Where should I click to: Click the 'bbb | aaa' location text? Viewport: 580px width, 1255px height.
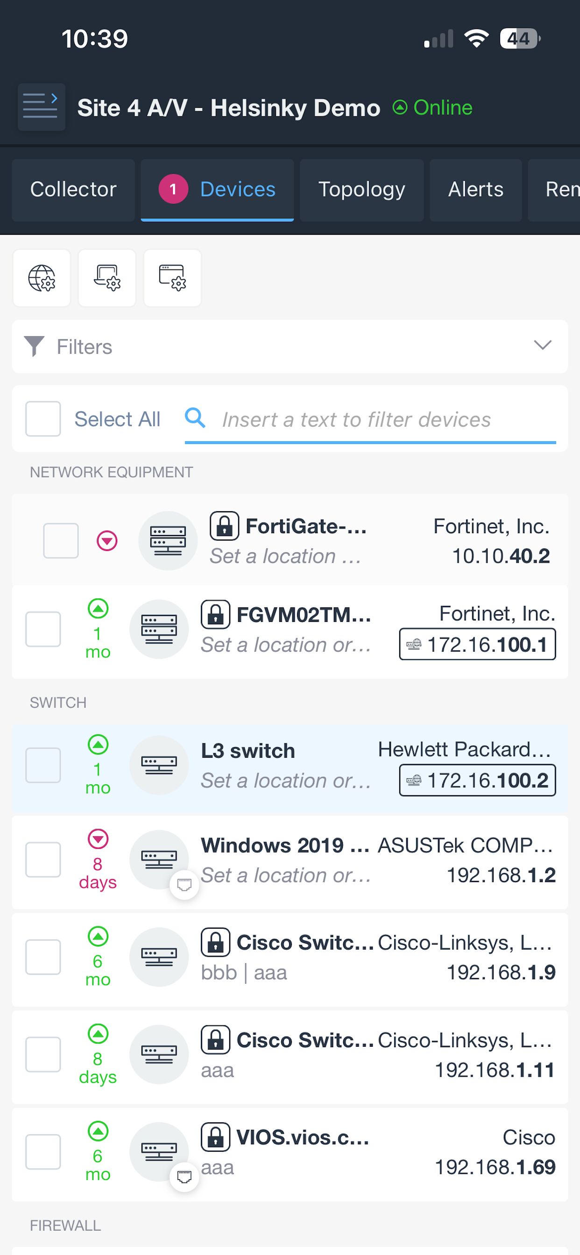pyautogui.click(x=244, y=973)
